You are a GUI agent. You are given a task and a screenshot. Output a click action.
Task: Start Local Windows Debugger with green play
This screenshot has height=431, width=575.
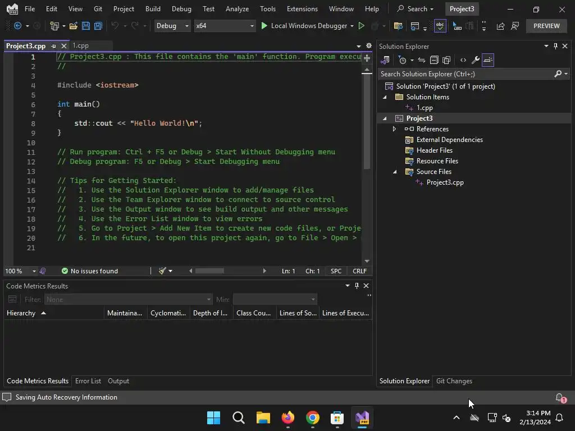tap(264, 26)
